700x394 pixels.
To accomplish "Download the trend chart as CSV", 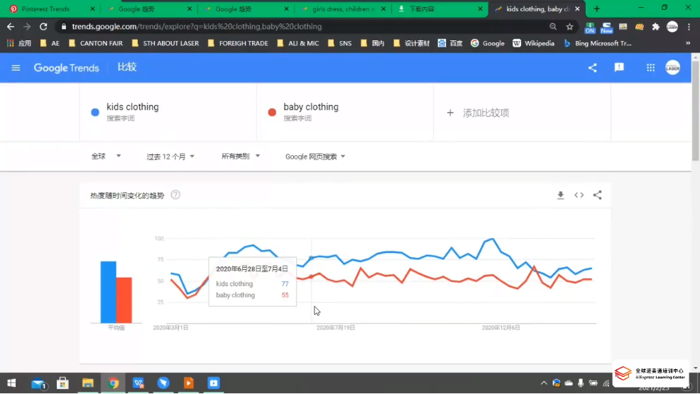I will (560, 196).
